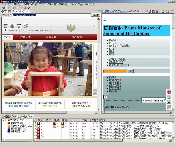Switch to the 概要レポート tab

pyautogui.click(x=9, y=117)
